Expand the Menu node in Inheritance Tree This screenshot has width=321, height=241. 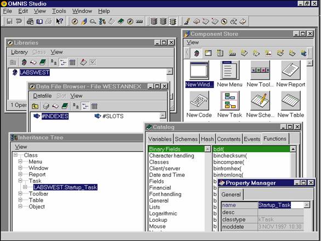coord(20,162)
